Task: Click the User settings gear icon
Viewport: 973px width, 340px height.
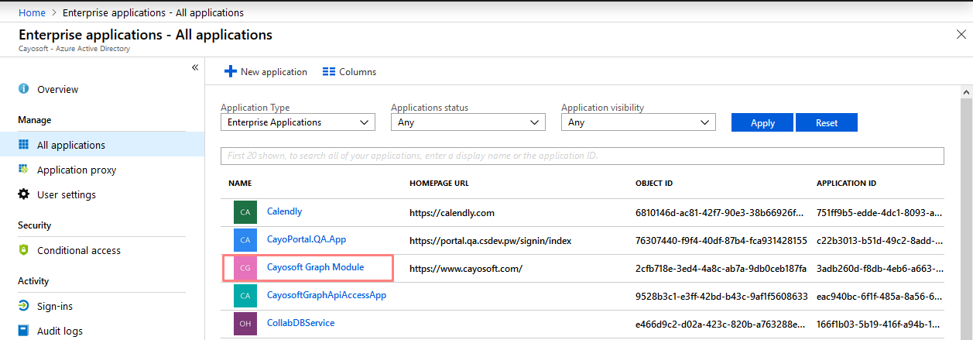Action: (24, 194)
